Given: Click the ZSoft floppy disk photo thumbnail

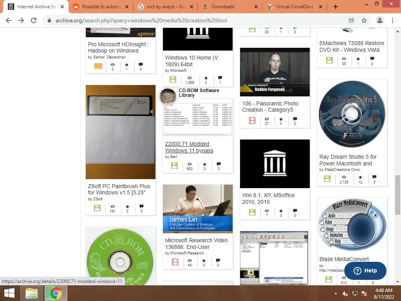Looking at the screenshot, I should tap(121, 132).
